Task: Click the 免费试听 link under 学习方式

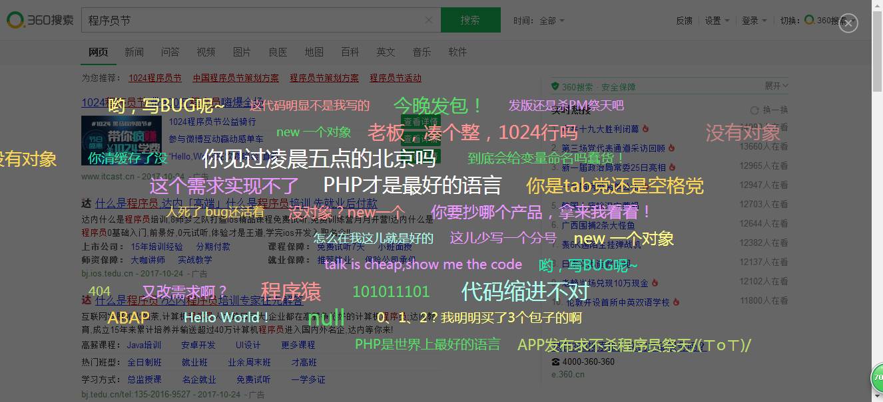Action: click(x=253, y=379)
